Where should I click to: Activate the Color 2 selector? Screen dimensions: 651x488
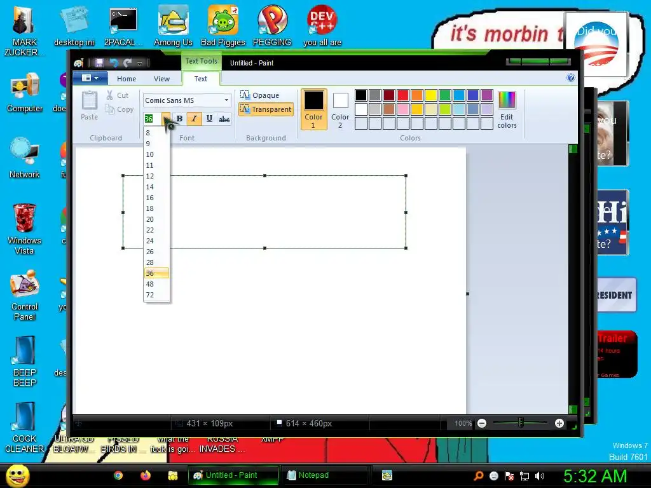[x=340, y=109]
